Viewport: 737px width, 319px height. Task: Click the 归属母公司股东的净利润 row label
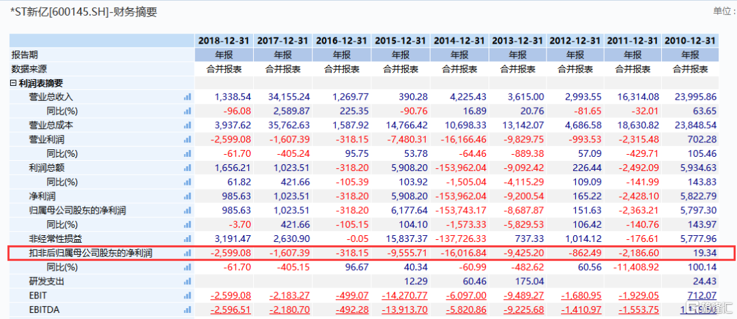click(77, 210)
